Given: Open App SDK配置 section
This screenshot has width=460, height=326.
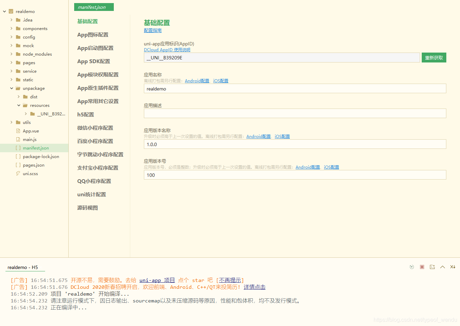Looking at the screenshot, I should (94, 61).
